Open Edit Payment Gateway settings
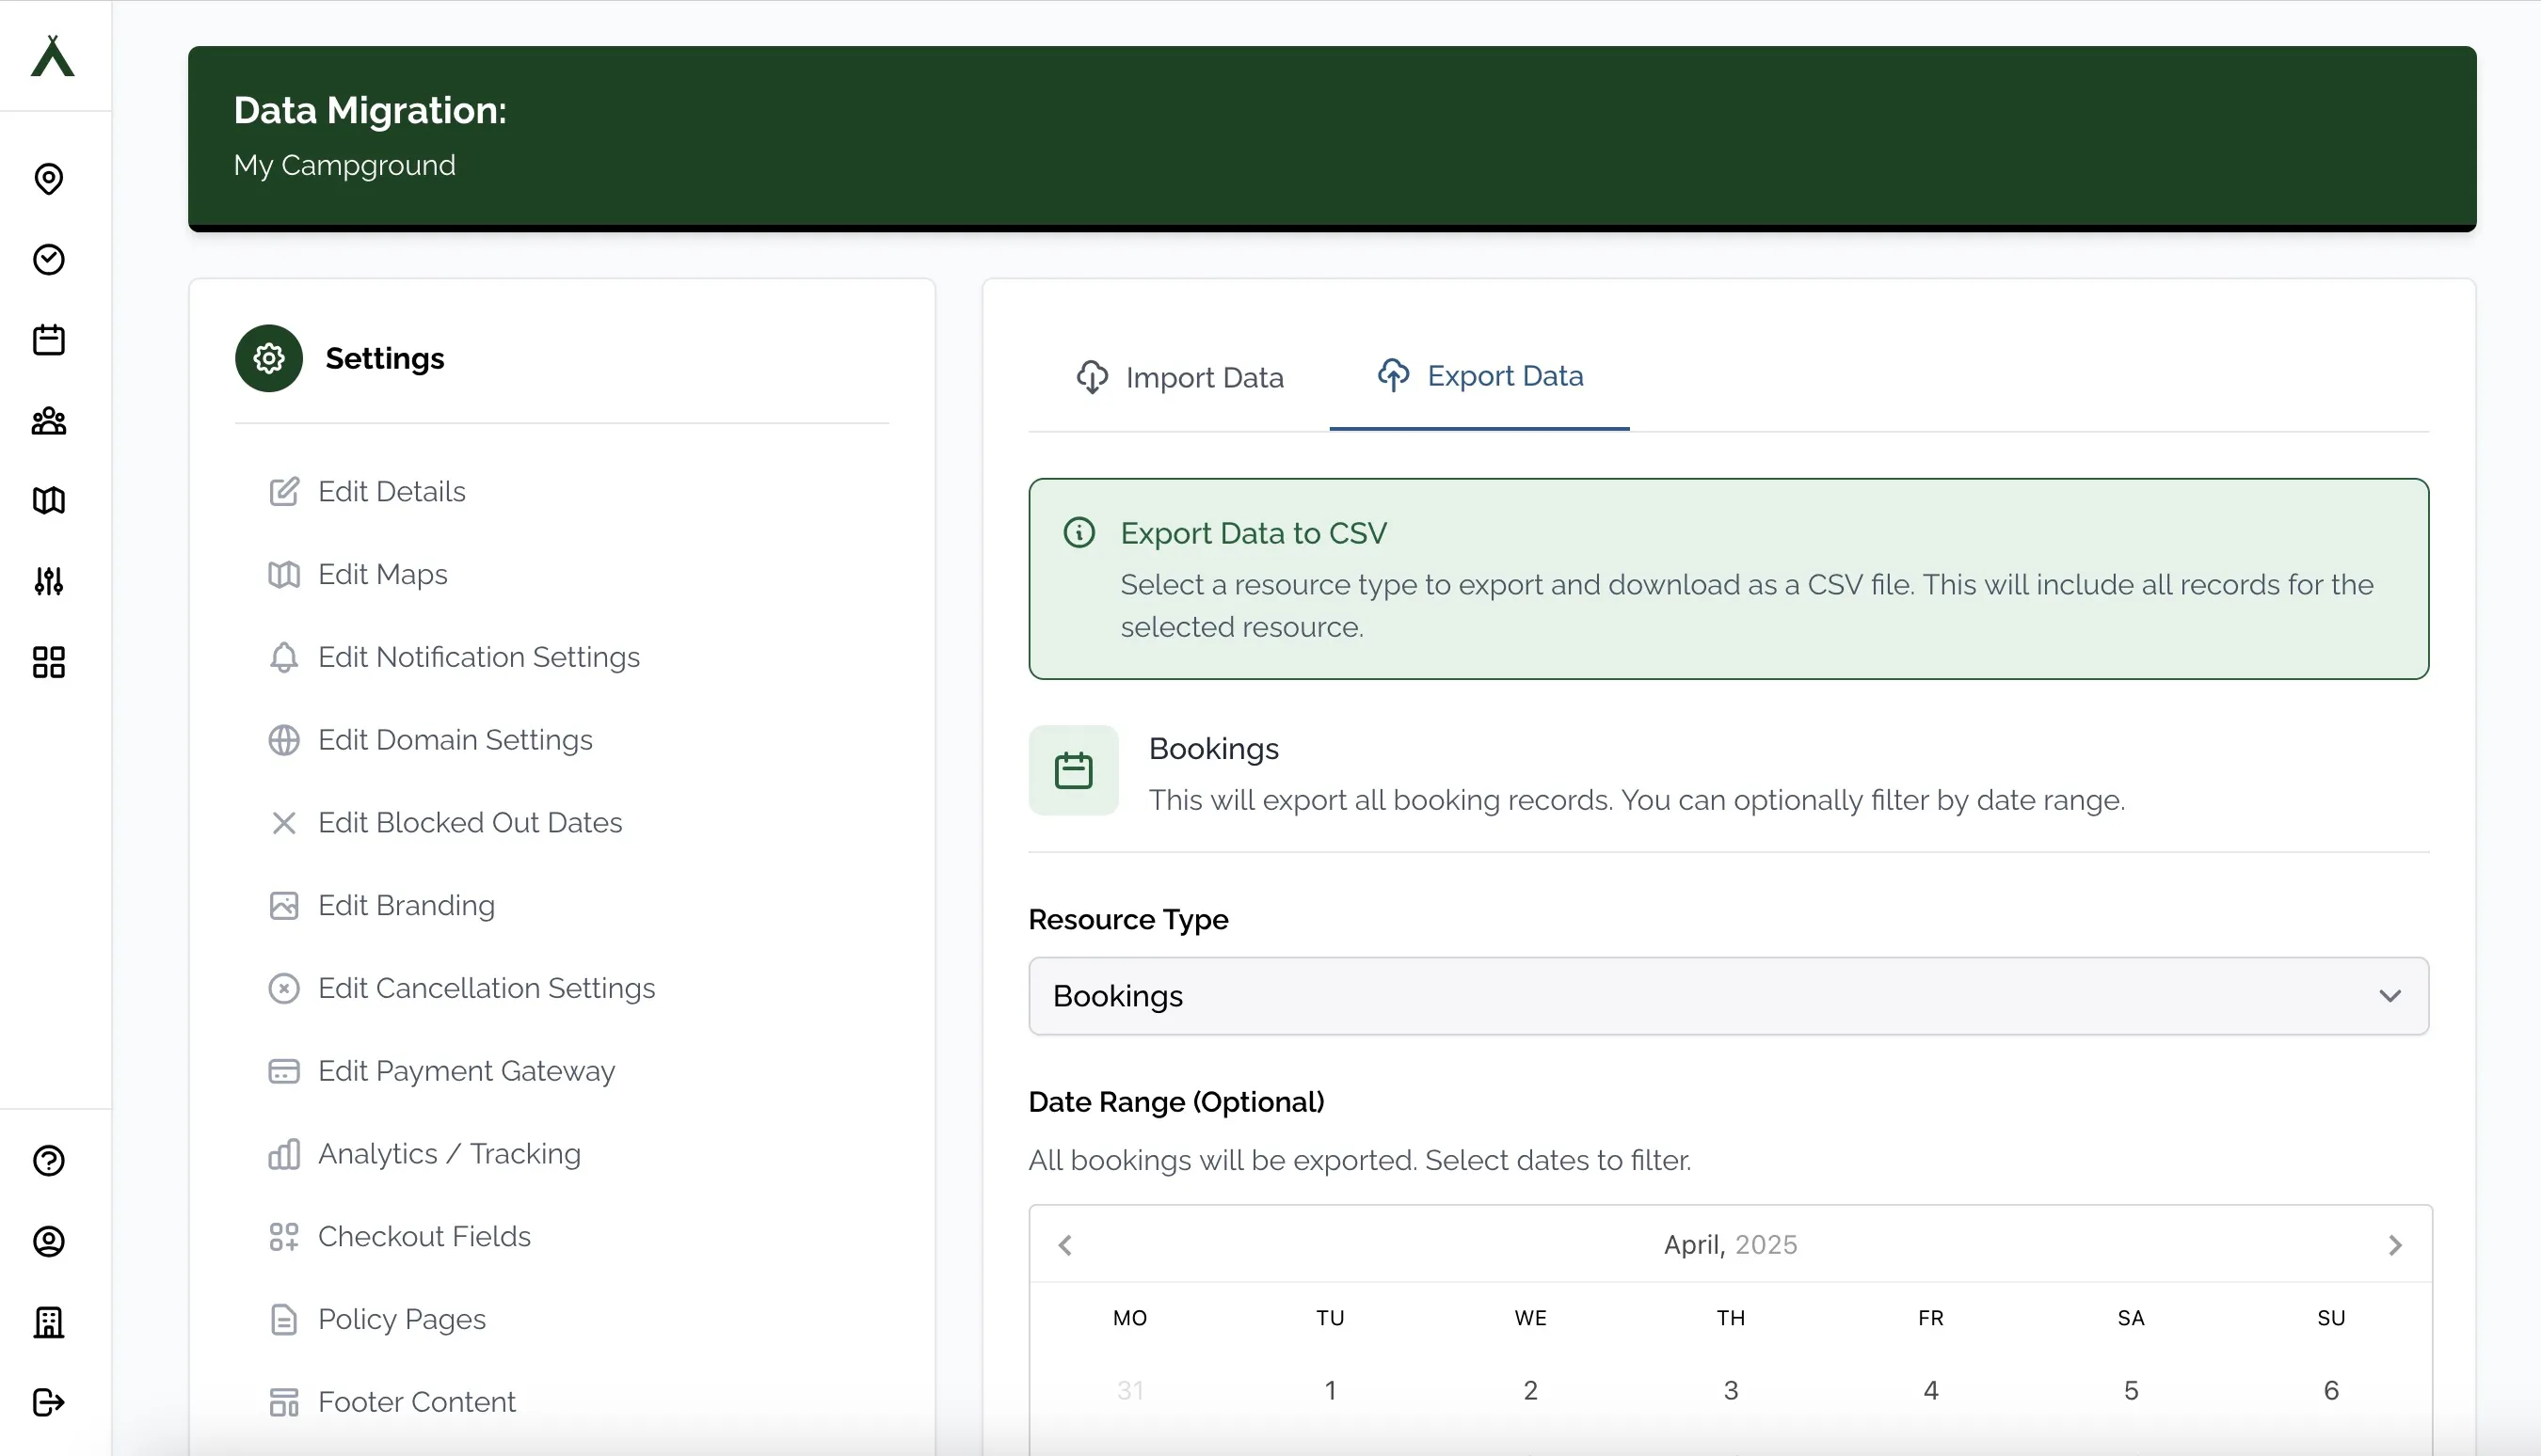This screenshot has height=1456, width=2541. (466, 1070)
